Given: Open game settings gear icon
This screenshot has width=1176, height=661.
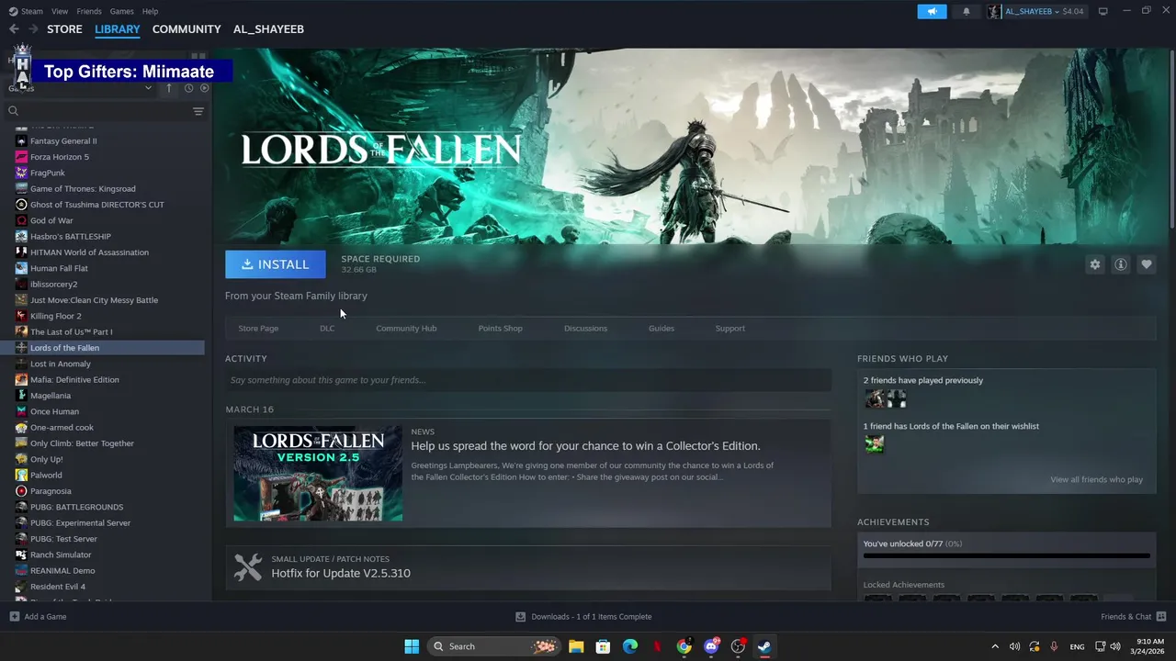Looking at the screenshot, I should coord(1094,264).
